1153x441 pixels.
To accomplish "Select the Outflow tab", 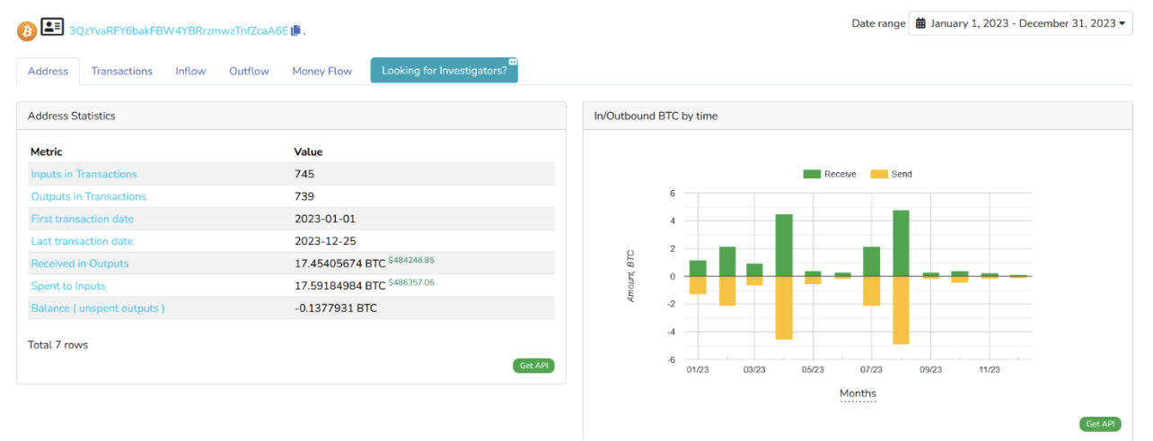I will [249, 71].
